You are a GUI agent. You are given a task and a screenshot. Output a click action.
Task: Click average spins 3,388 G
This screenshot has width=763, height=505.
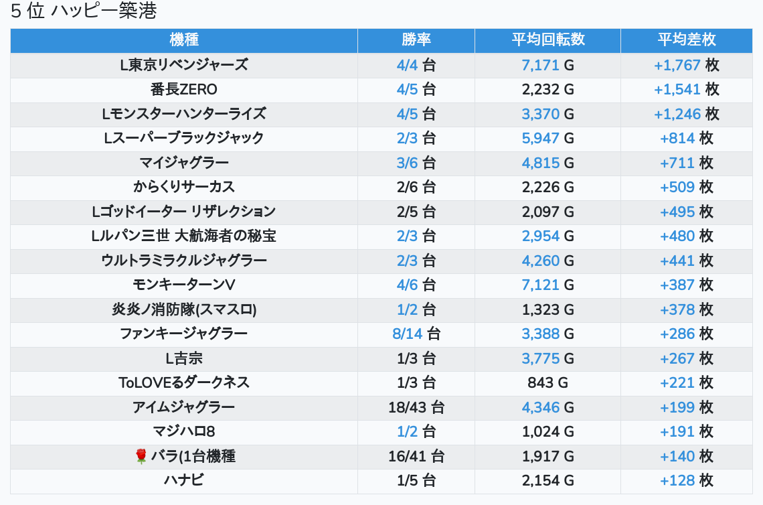tap(548, 334)
